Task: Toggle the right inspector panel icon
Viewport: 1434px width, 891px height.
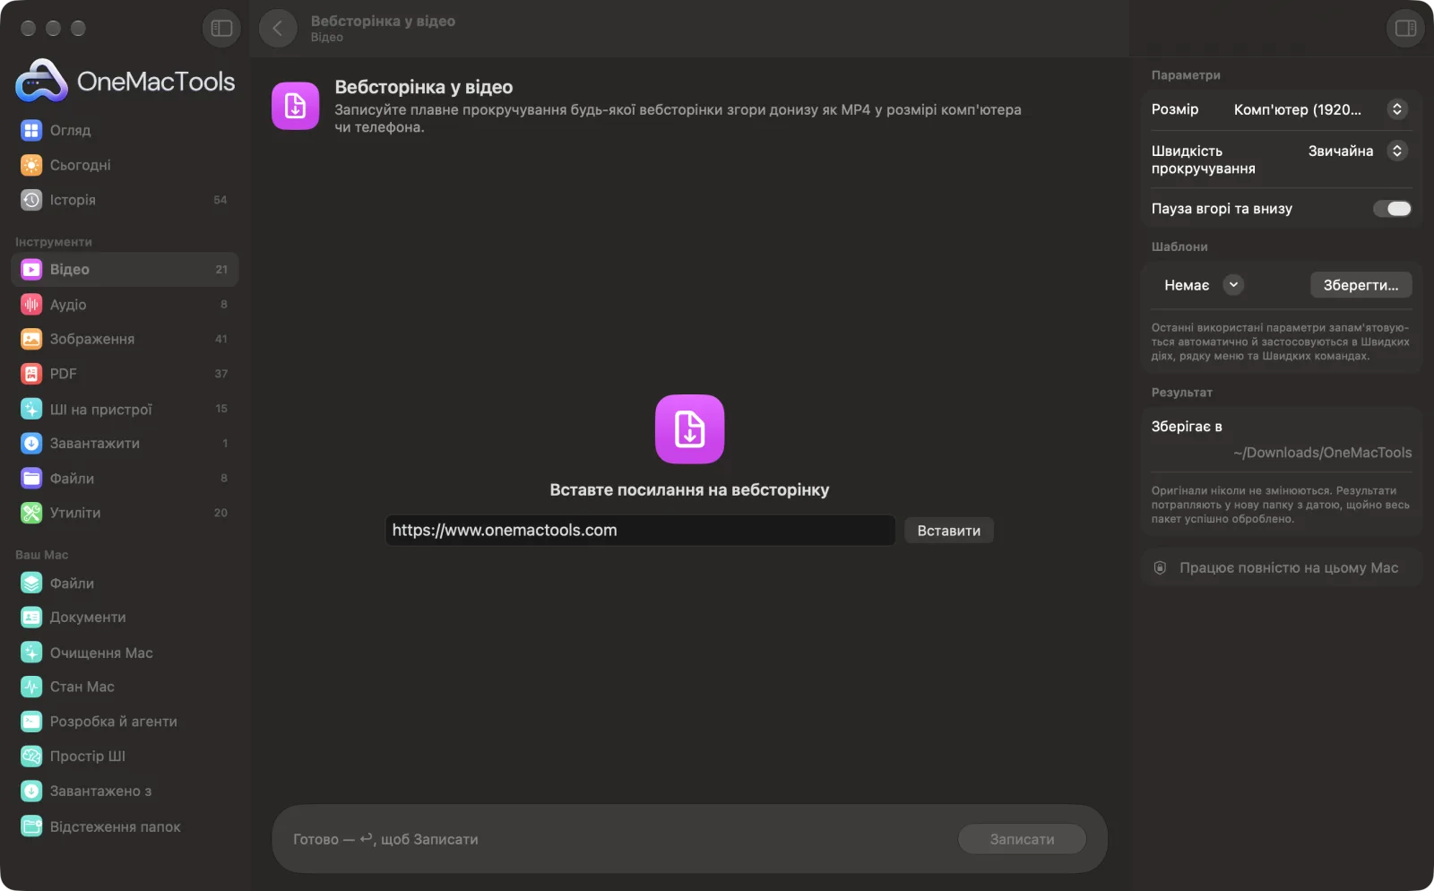Action: (x=1405, y=29)
